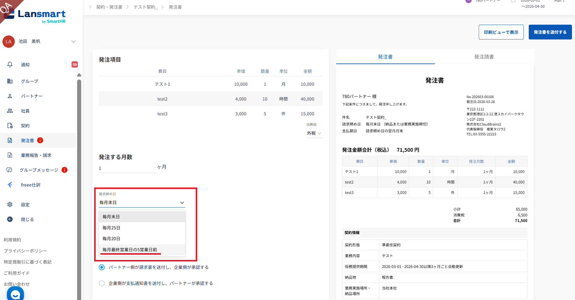Click the 発注書を送付する button
Image resolution: width=575 pixels, height=300 pixels.
(x=550, y=32)
